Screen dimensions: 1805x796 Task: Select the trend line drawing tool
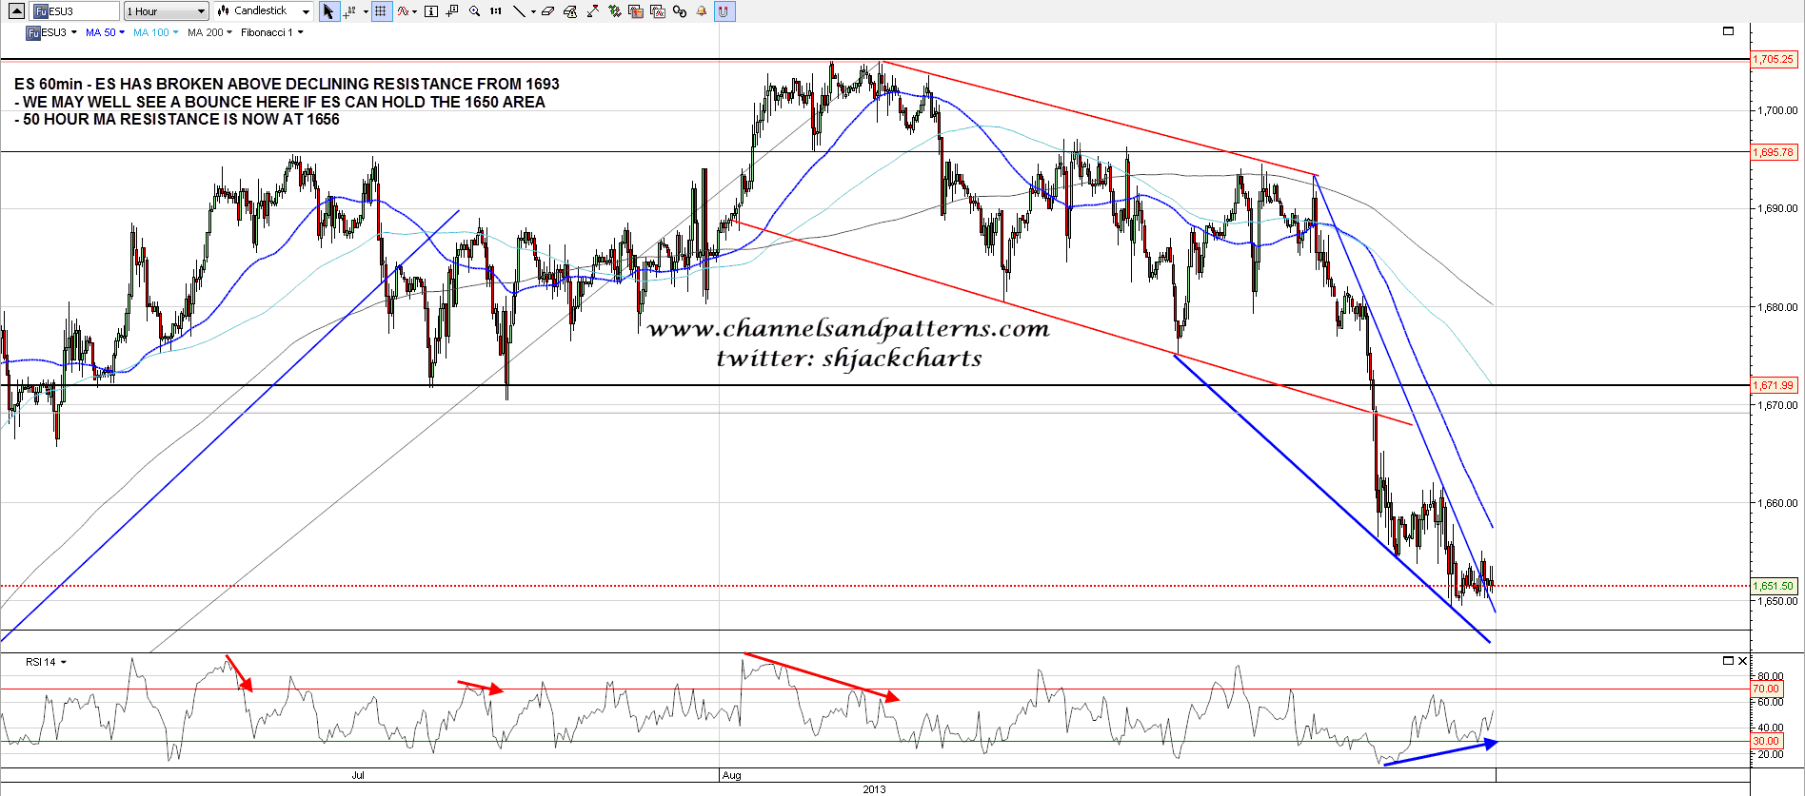point(519,11)
